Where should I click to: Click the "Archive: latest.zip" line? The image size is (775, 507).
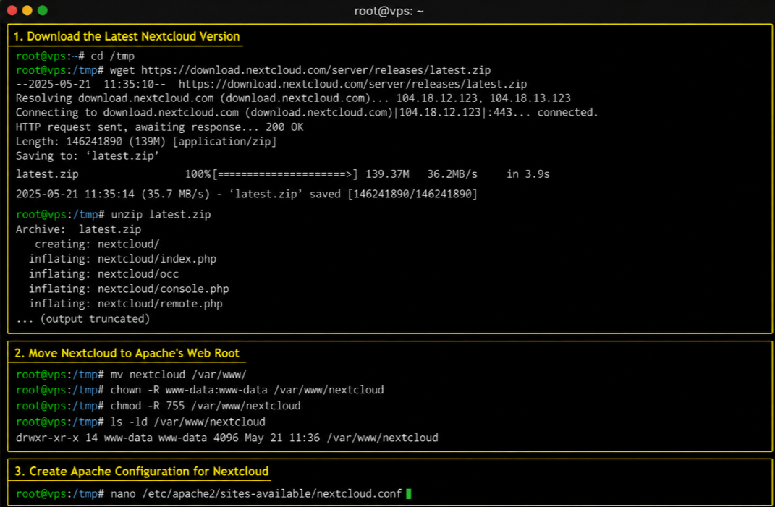pyautogui.click(x=78, y=229)
